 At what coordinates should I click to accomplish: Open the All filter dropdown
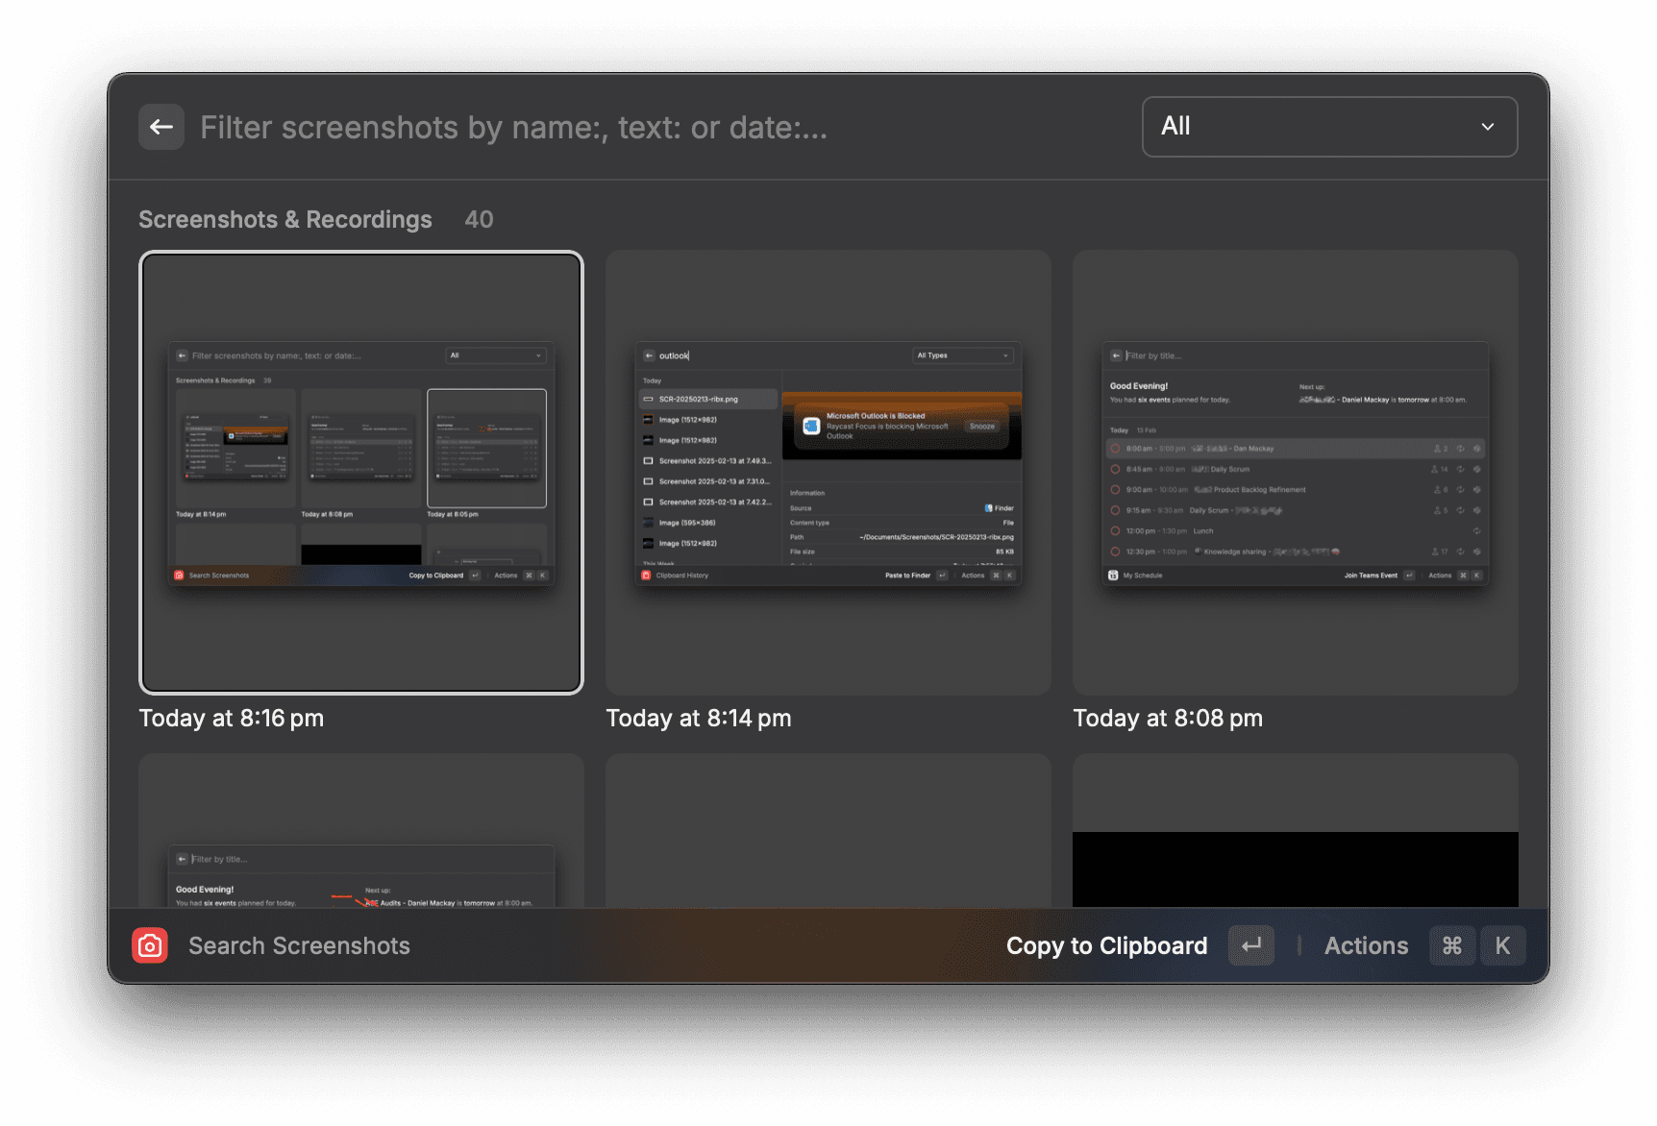pos(1329,126)
